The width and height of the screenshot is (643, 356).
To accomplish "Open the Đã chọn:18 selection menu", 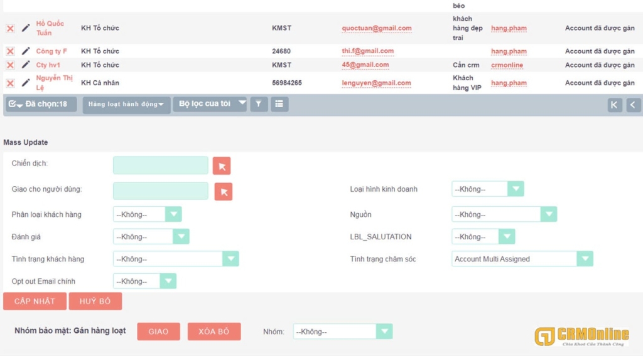I will tap(41, 104).
